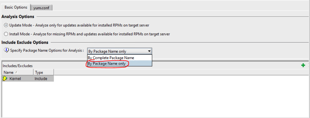Click the Include type cell for Kernel

[x=41, y=79]
